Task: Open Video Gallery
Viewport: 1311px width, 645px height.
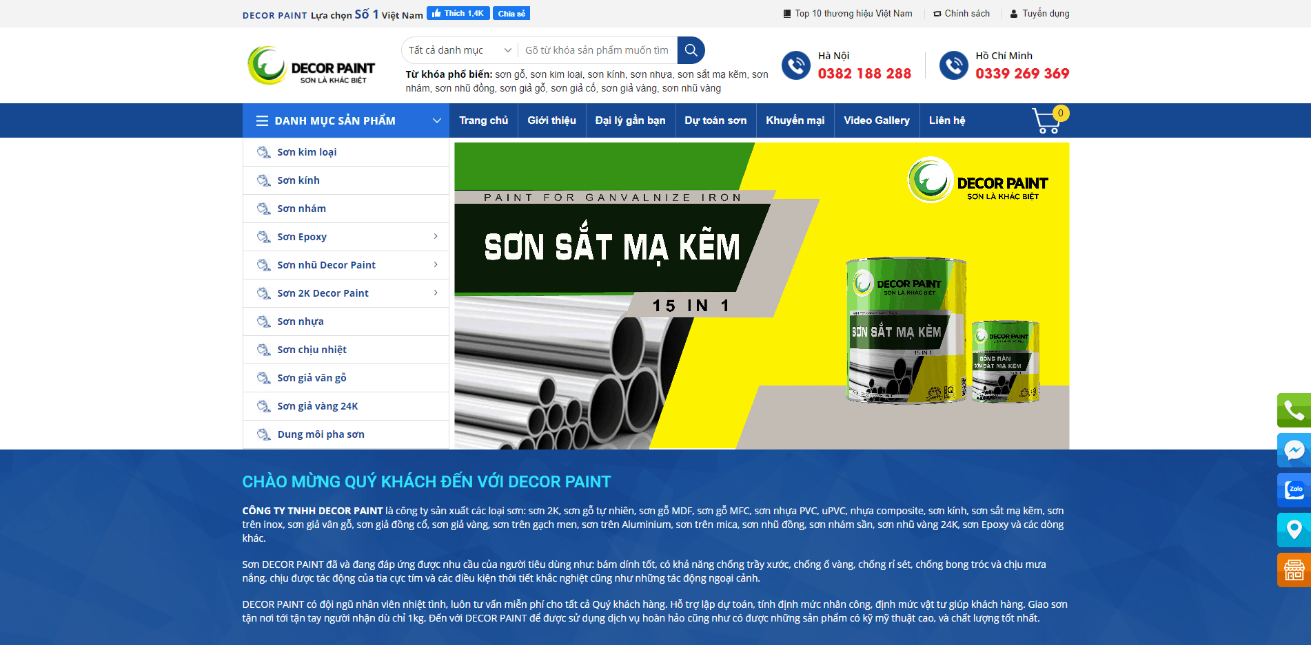Action: [x=877, y=120]
